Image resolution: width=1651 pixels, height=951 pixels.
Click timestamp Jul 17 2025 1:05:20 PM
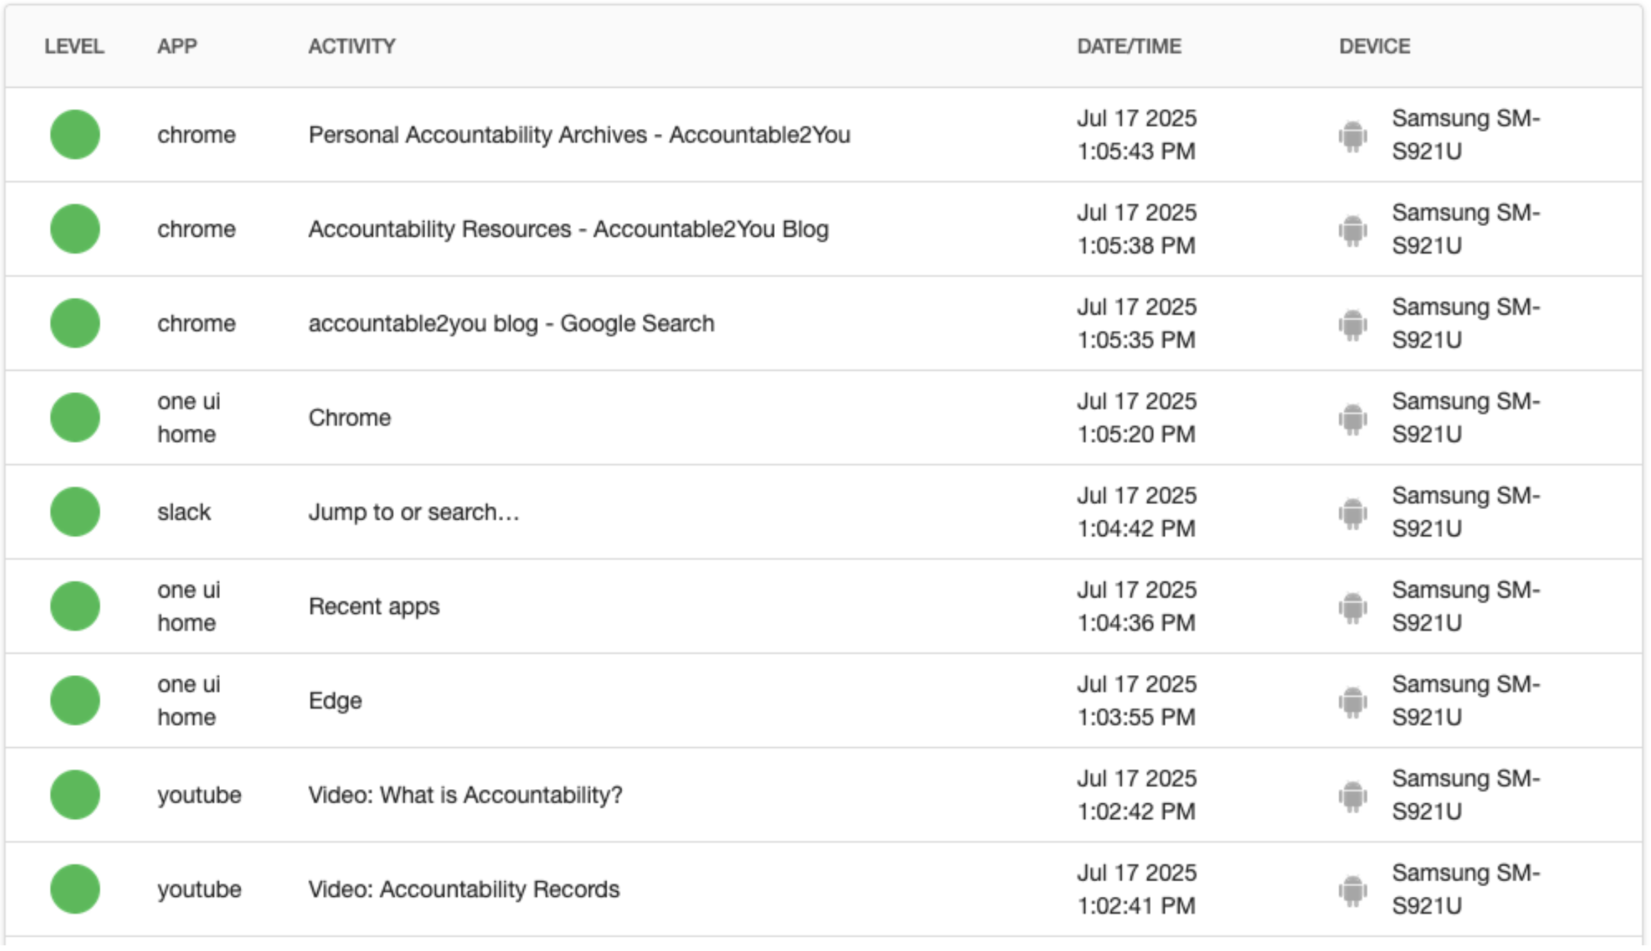pyautogui.click(x=1137, y=418)
